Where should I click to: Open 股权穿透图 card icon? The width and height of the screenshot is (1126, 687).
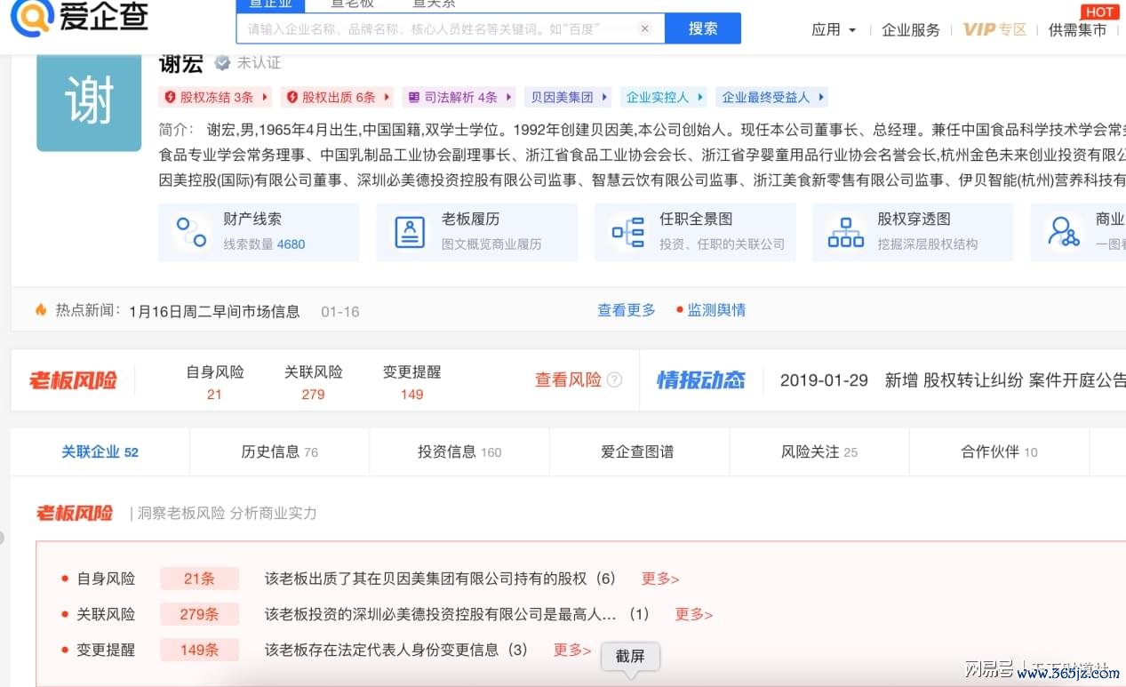845,232
